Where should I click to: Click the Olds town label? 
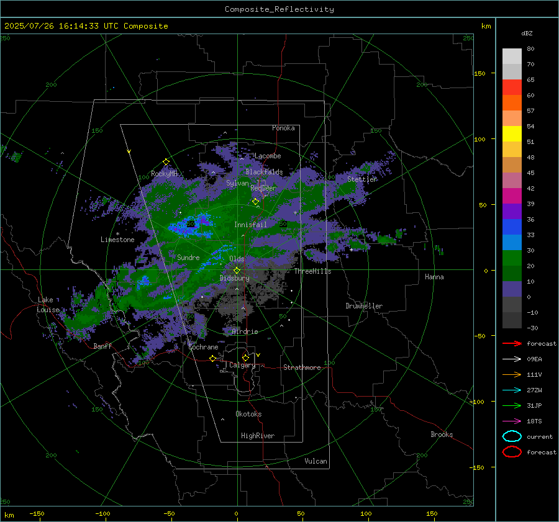237,259
